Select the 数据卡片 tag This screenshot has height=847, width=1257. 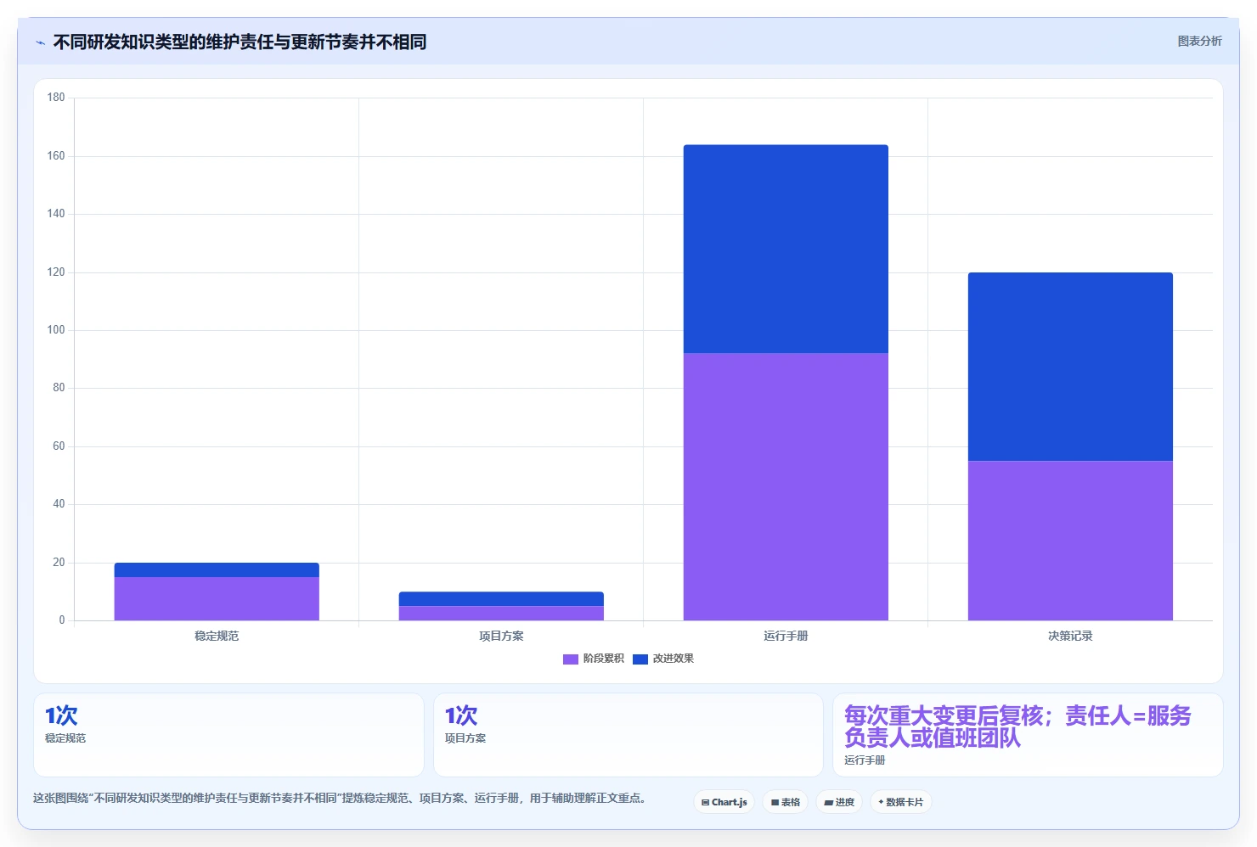pyautogui.click(x=901, y=802)
